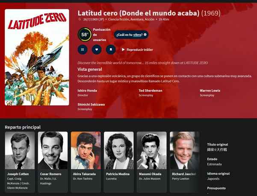Mark movie as favorite with heart icon
Viewport: 257px width, 196px height.
pos(97,50)
